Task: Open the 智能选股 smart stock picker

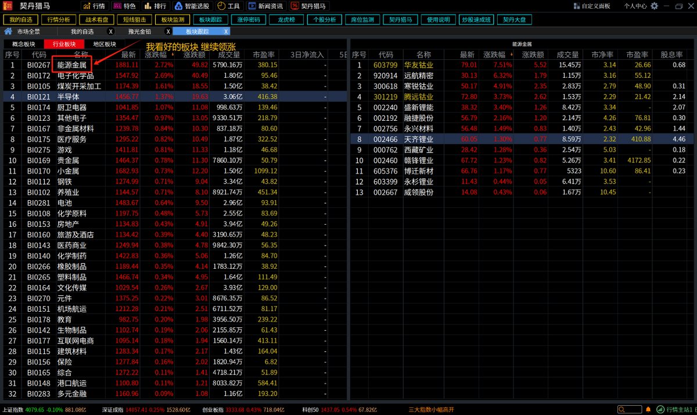Action: coord(192,6)
